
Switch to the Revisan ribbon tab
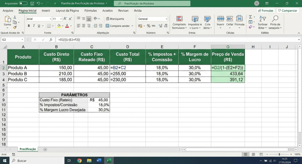point(123,11)
